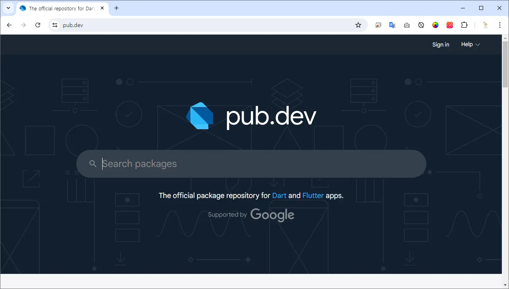Follow the Flutter link
The width and height of the screenshot is (509, 289).
point(313,196)
